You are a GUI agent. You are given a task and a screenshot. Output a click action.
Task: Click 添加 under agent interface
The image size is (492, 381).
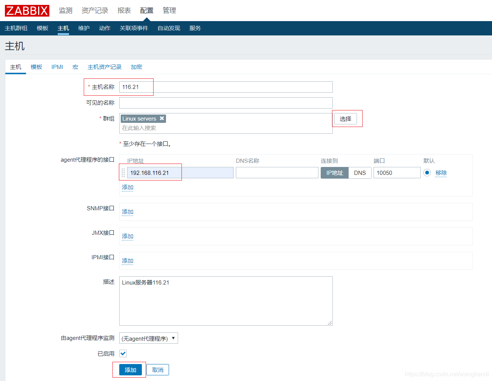(128, 187)
